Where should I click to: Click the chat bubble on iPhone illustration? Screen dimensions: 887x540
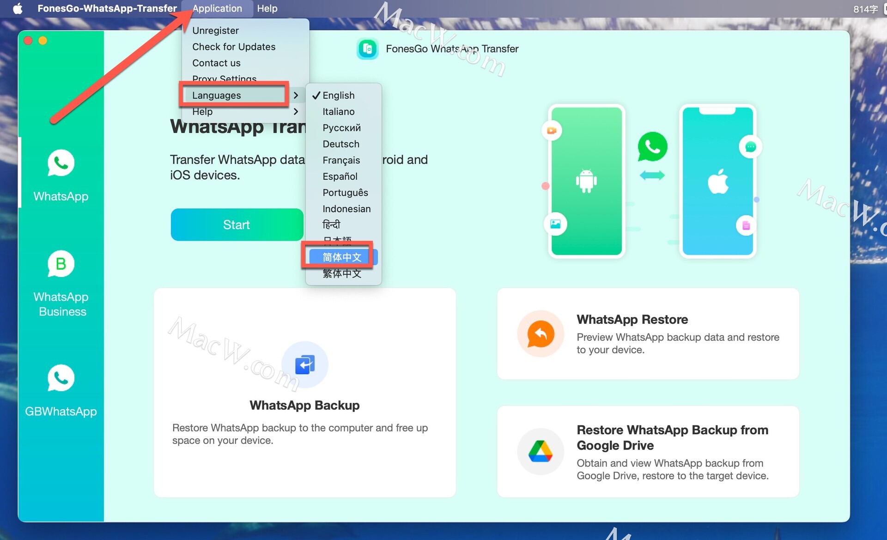[x=750, y=147]
